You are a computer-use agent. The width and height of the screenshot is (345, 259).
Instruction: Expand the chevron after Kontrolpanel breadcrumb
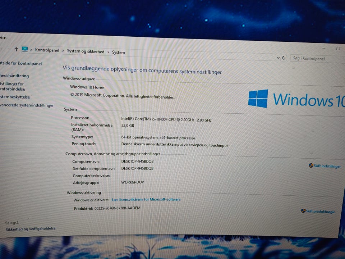pos(63,51)
